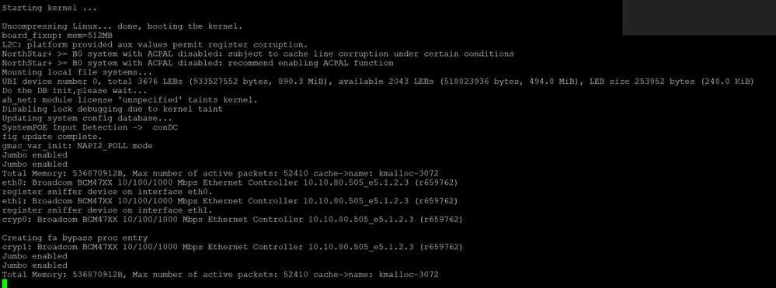Click the 'gmac_var_init: NAPI2_POLL mode' line
Screen dimensions: 776x288
click(x=77, y=146)
